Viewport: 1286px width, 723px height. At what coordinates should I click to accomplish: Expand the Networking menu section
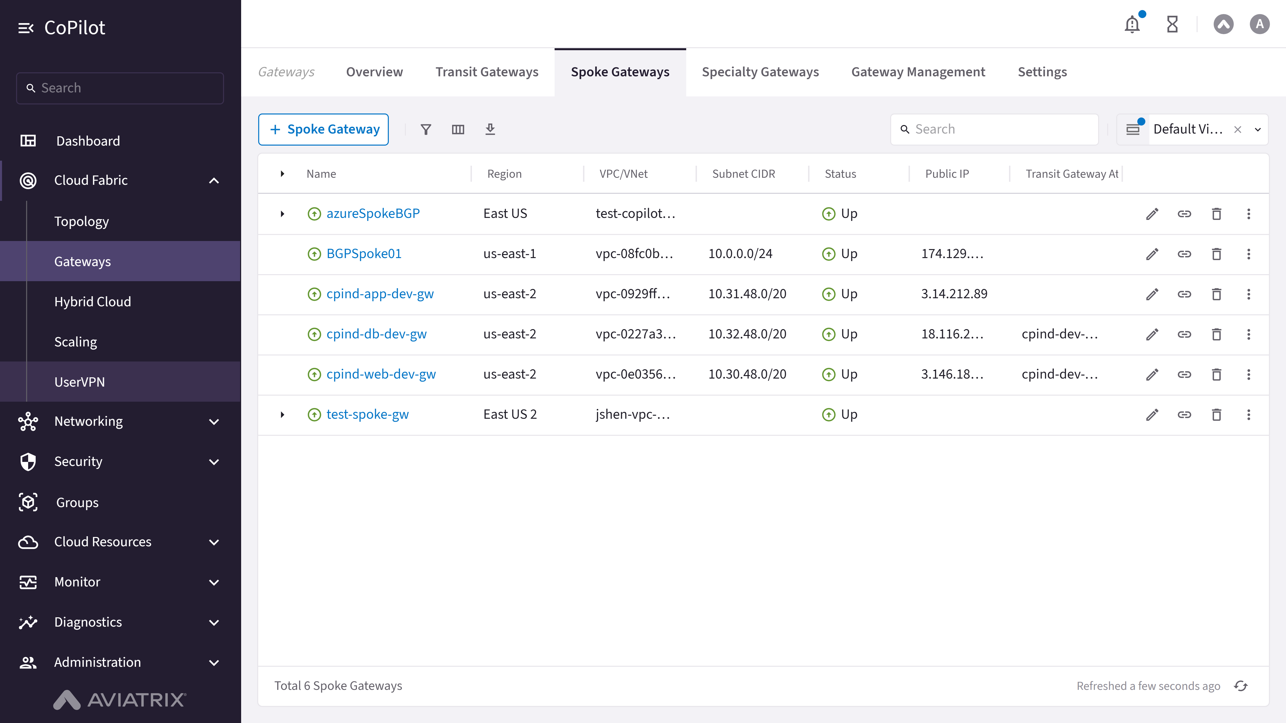click(x=214, y=422)
